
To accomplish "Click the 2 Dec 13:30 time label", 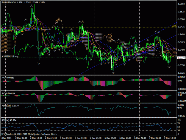I will click(x=36, y=138).
